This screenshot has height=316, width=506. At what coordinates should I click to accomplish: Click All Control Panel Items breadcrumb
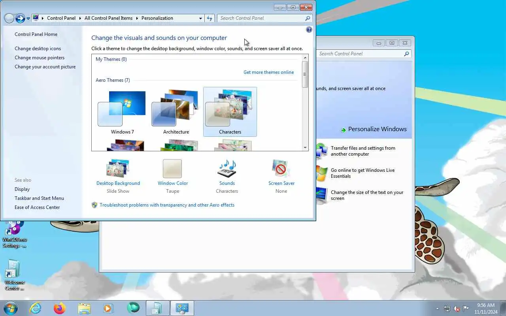(x=109, y=18)
